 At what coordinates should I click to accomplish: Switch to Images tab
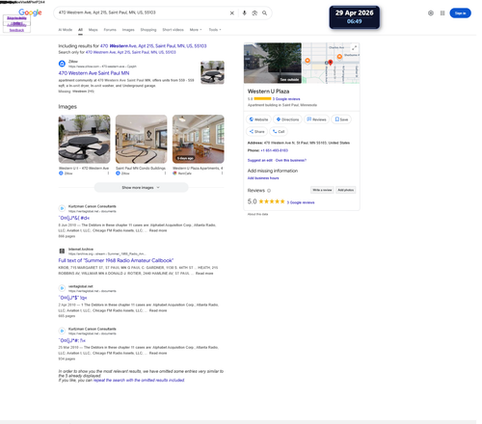click(x=128, y=30)
